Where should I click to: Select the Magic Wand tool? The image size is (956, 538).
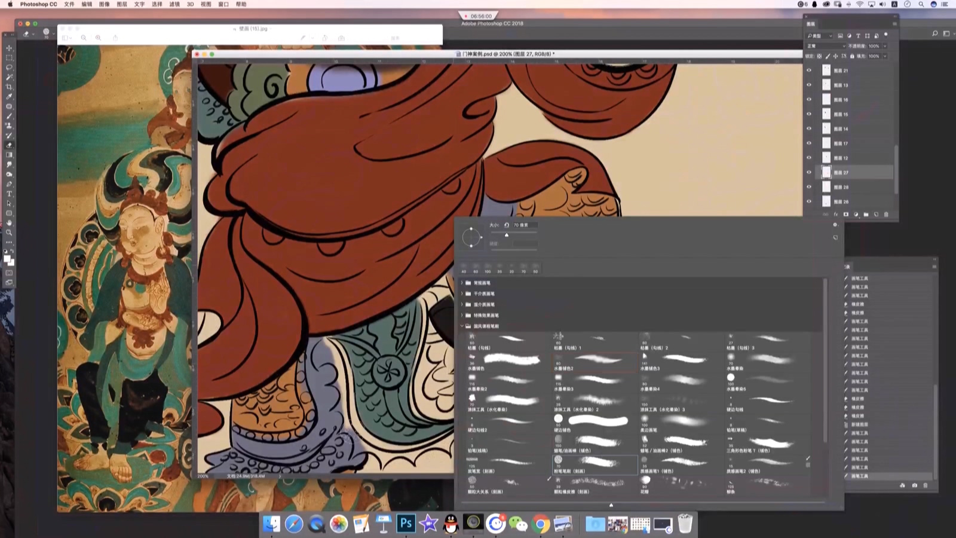(x=9, y=77)
